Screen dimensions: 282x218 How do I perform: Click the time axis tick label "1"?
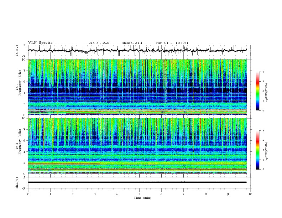pyautogui.click(x=51, y=194)
